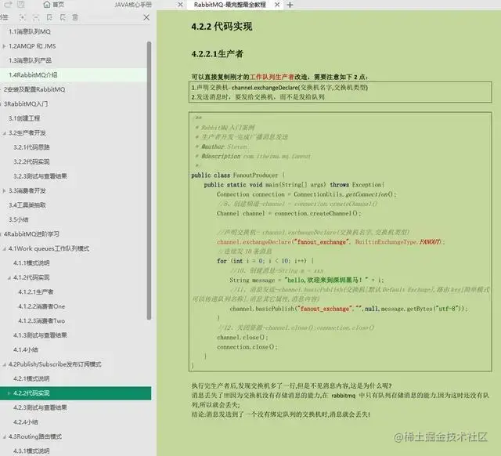The image size is (501, 456).
Task: Click the channel.basicPublish code line
Action: pyautogui.click(x=348, y=309)
